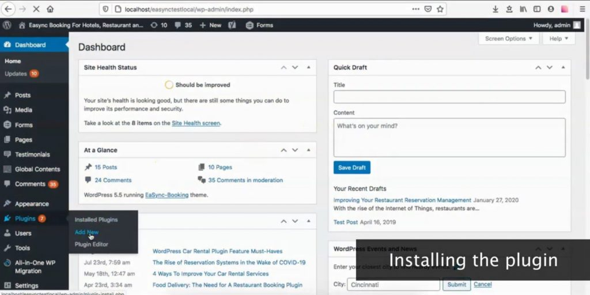Open draft Improving Your Restaurant Reservation Management
The image size is (590, 295).
pyautogui.click(x=402, y=200)
